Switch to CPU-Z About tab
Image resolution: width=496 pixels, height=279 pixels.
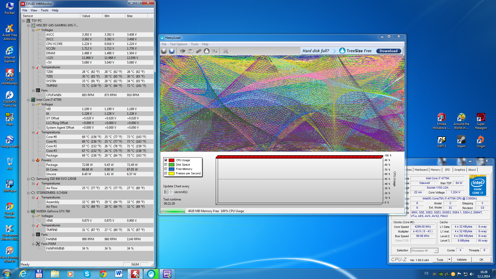(x=472, y=170)
